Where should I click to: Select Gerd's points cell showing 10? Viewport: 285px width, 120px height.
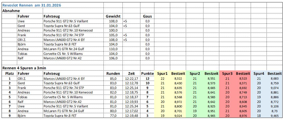(147, 83)
